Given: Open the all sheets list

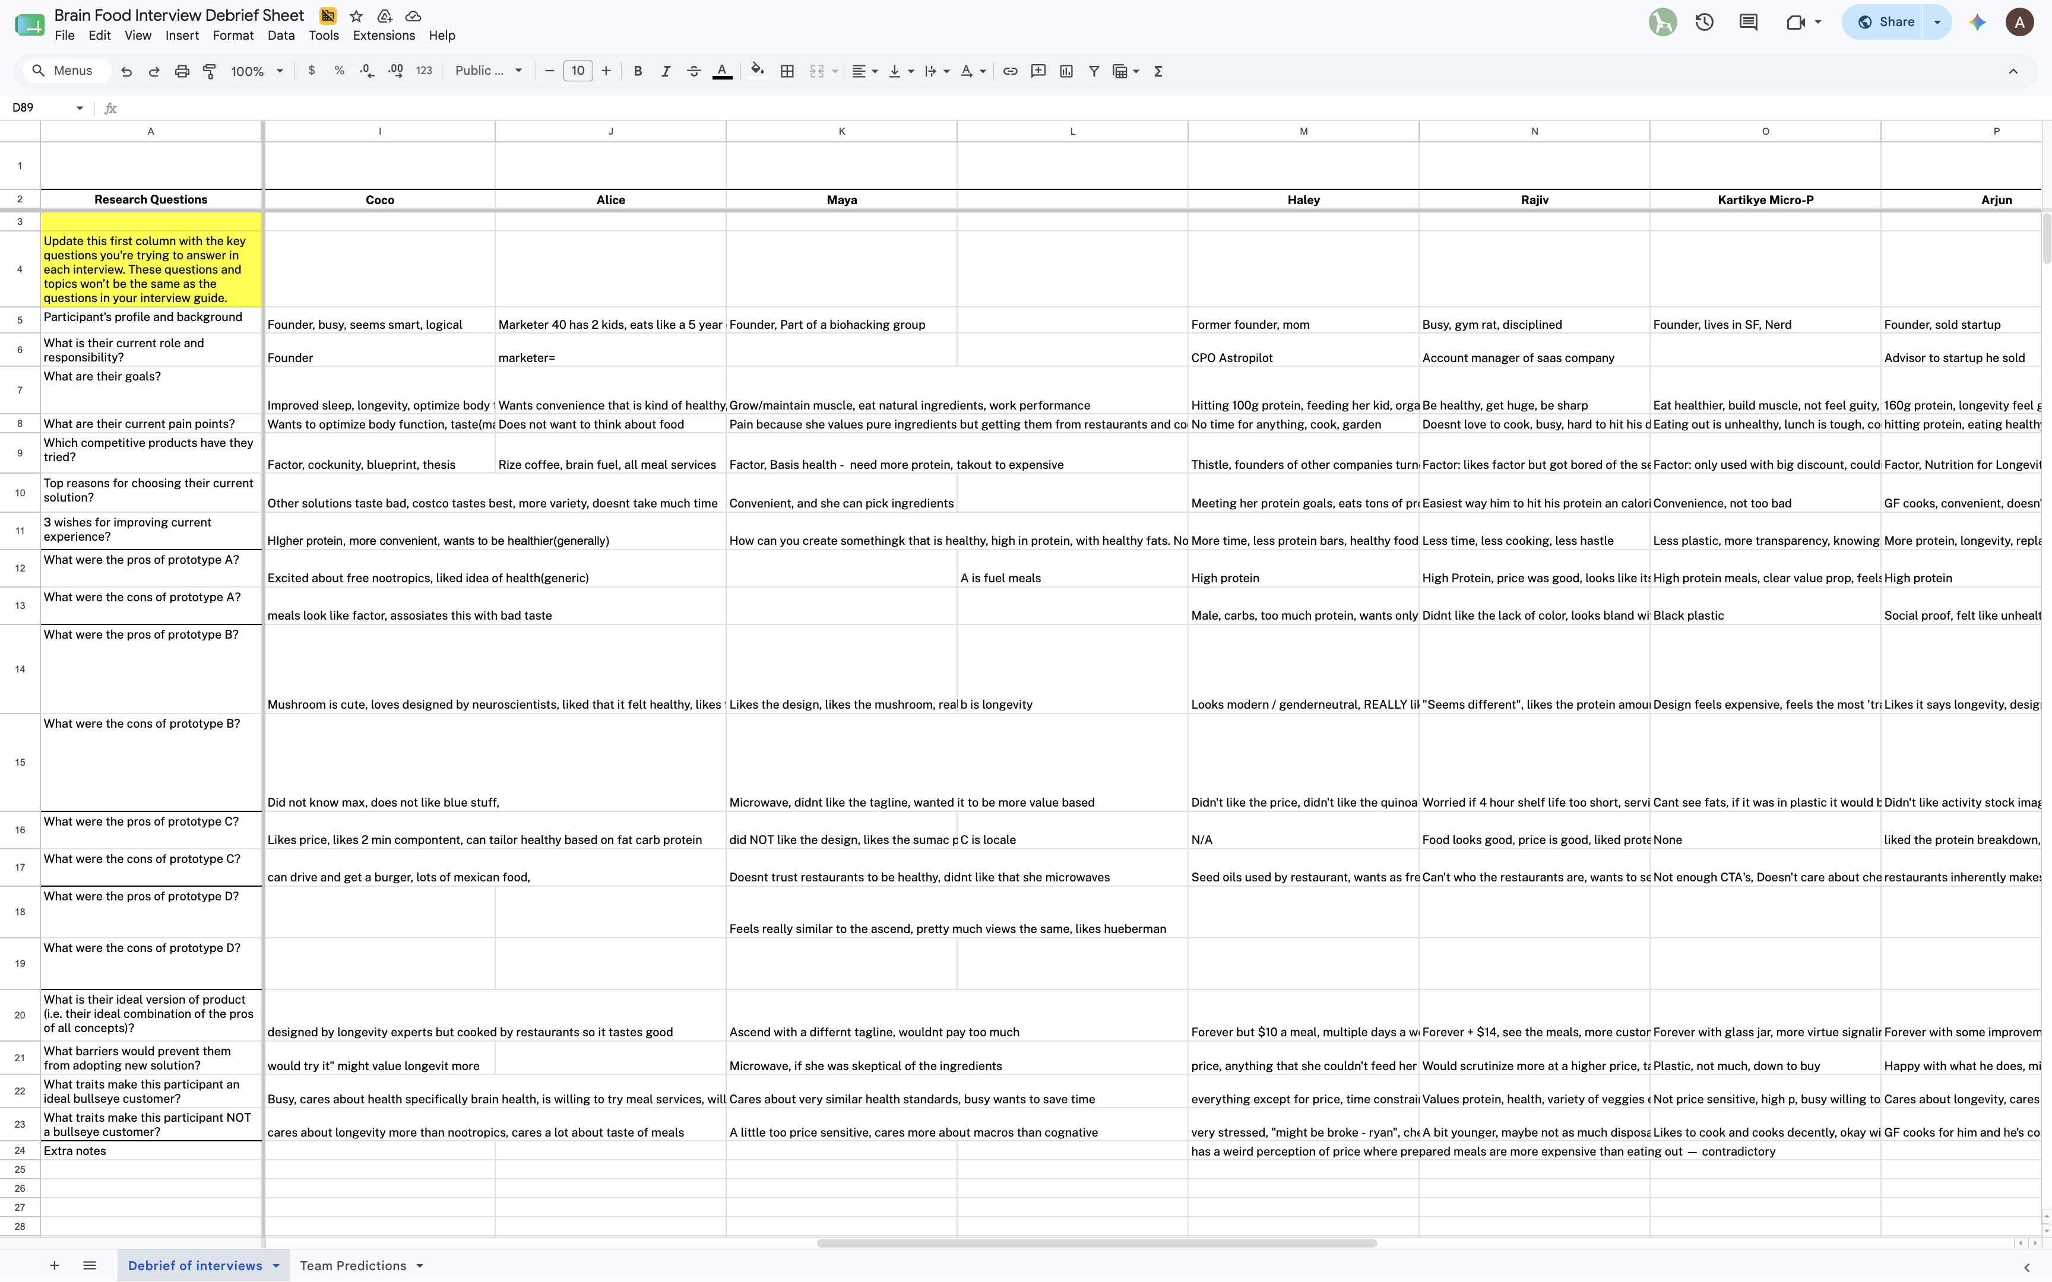Looking at the screenshot, I should 89,1266.
